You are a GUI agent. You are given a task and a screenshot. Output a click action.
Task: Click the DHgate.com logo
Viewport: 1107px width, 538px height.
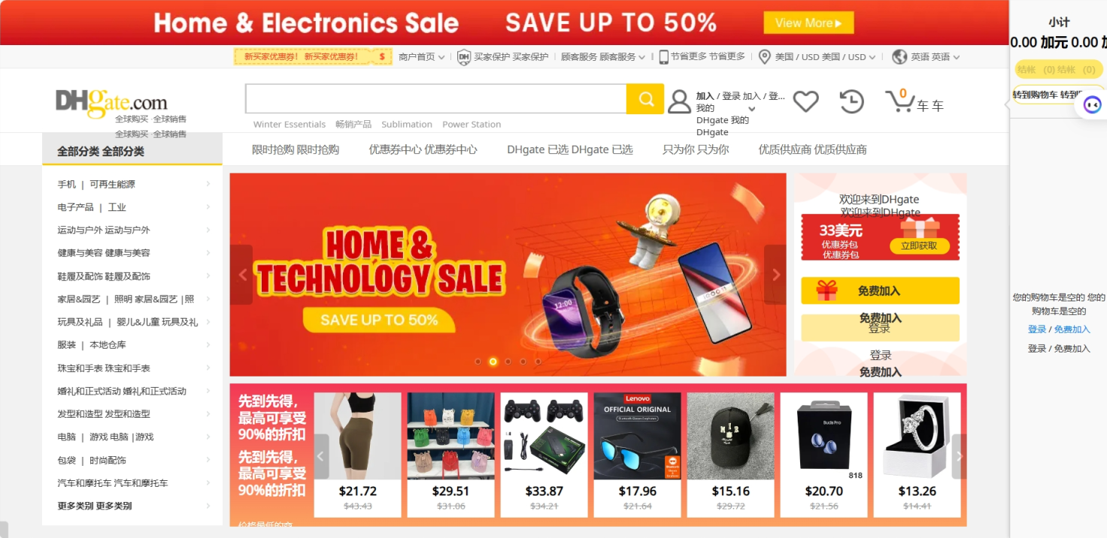(111, 102)
